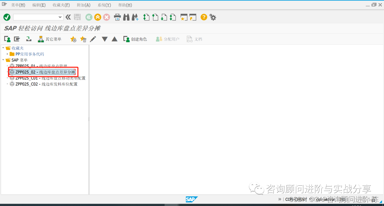The image size is (384, 206).
Task: Select ZPP025_C02 - 线边库发料库位配置
Action: pos(46,84)
